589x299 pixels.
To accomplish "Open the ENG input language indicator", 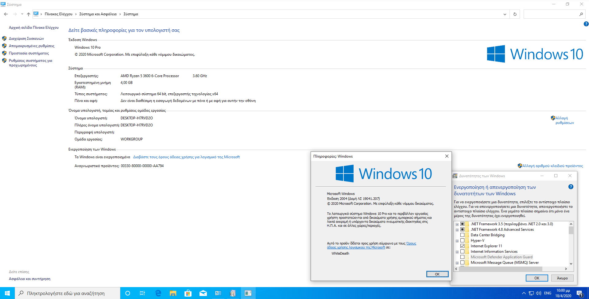I will (548, 293).
